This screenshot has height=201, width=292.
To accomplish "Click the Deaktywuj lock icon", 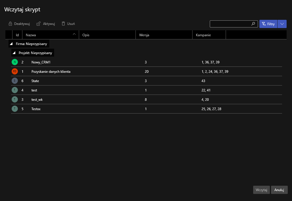I will point(10,24).
